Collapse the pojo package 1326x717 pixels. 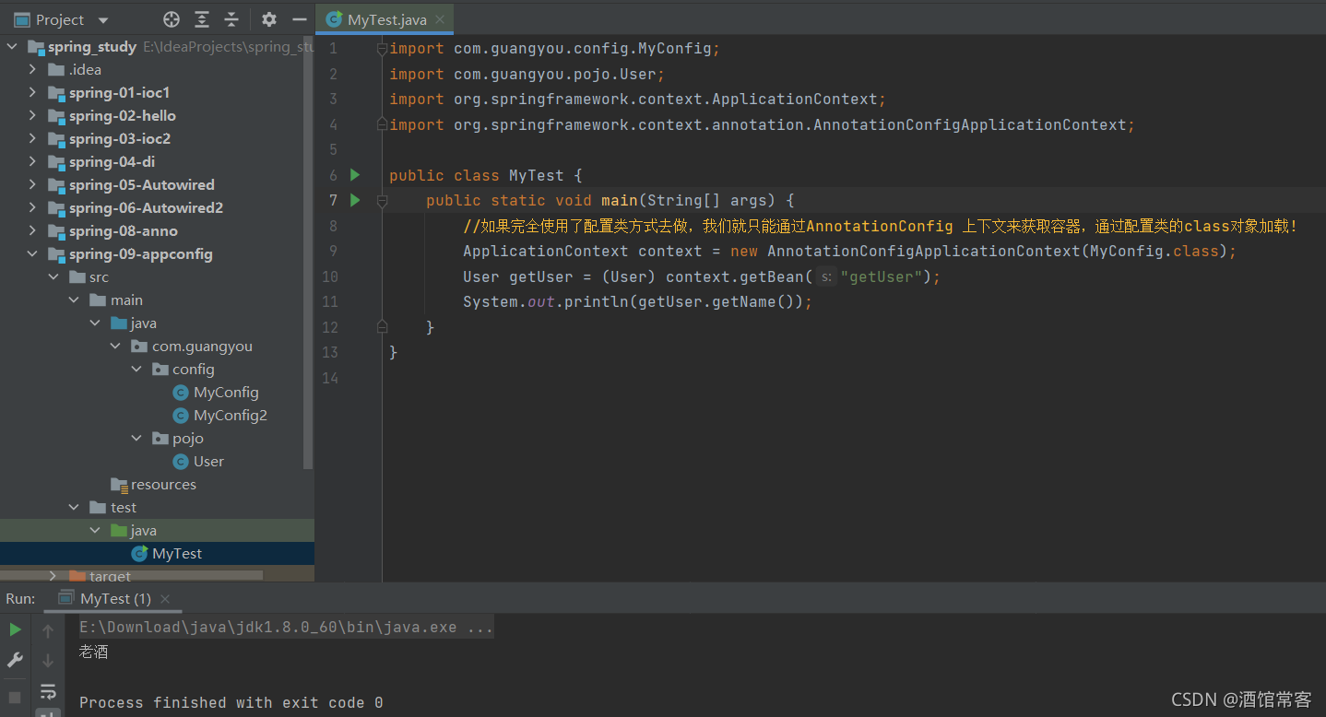tap(136, 439)
